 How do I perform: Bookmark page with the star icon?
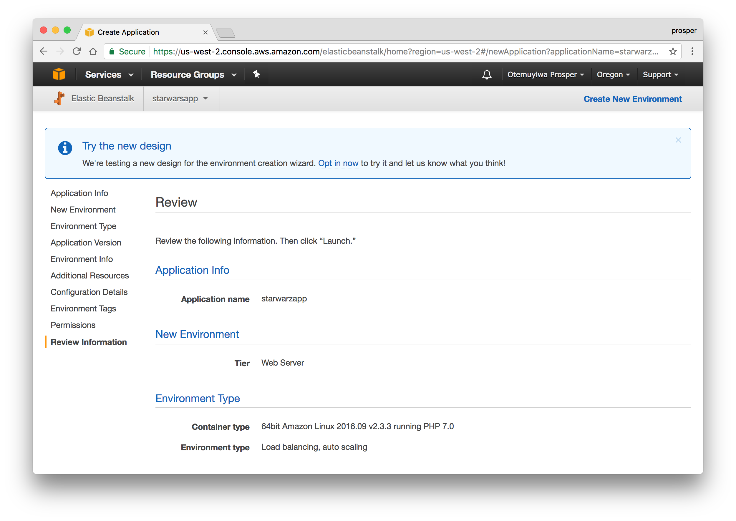(672, 51)
